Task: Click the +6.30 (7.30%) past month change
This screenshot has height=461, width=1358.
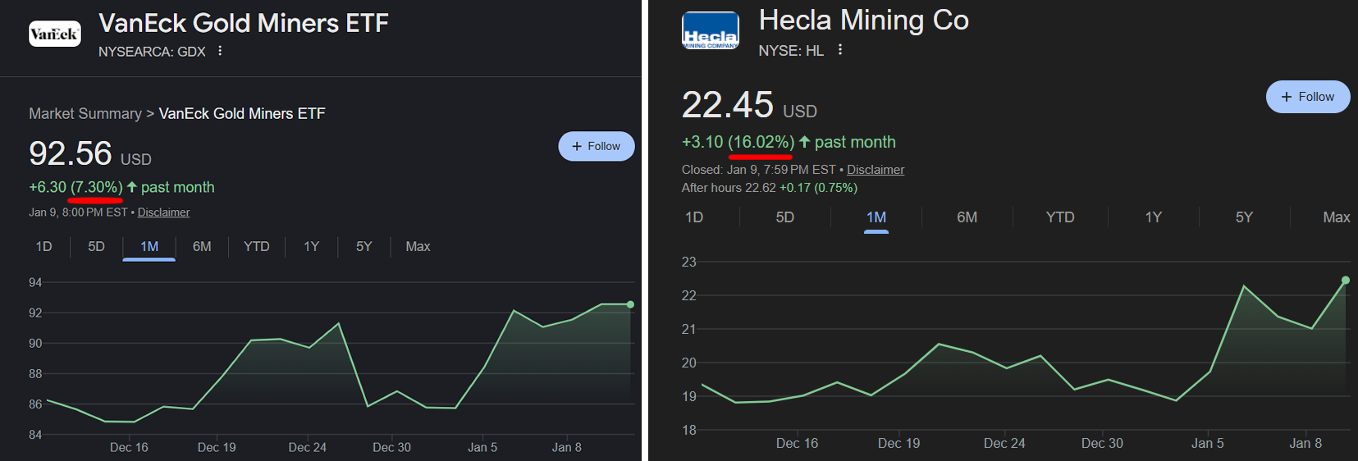Action: point(121,187)
